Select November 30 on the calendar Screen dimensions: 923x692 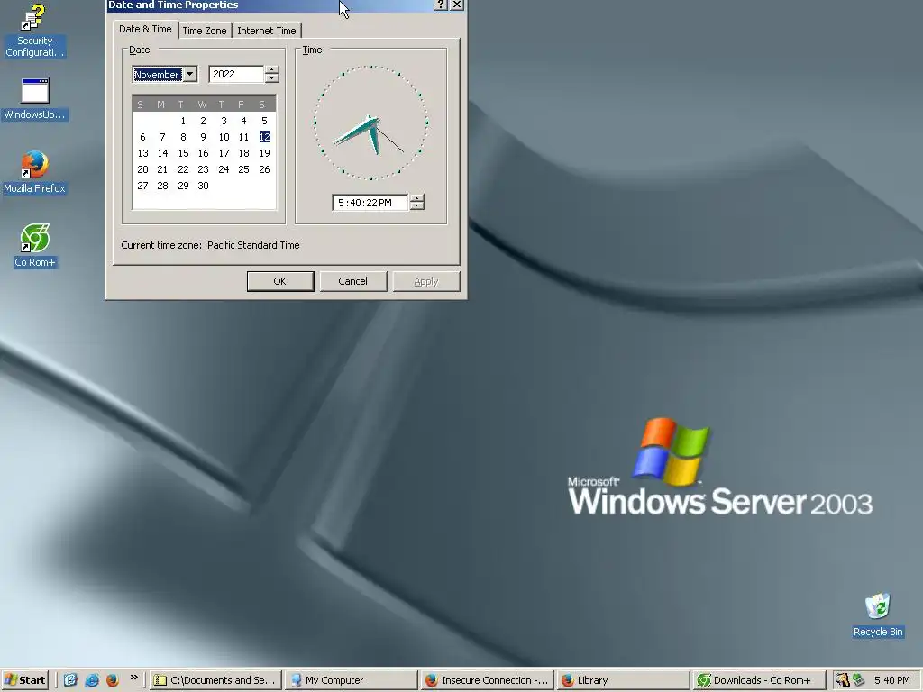(x=203, y=186)
